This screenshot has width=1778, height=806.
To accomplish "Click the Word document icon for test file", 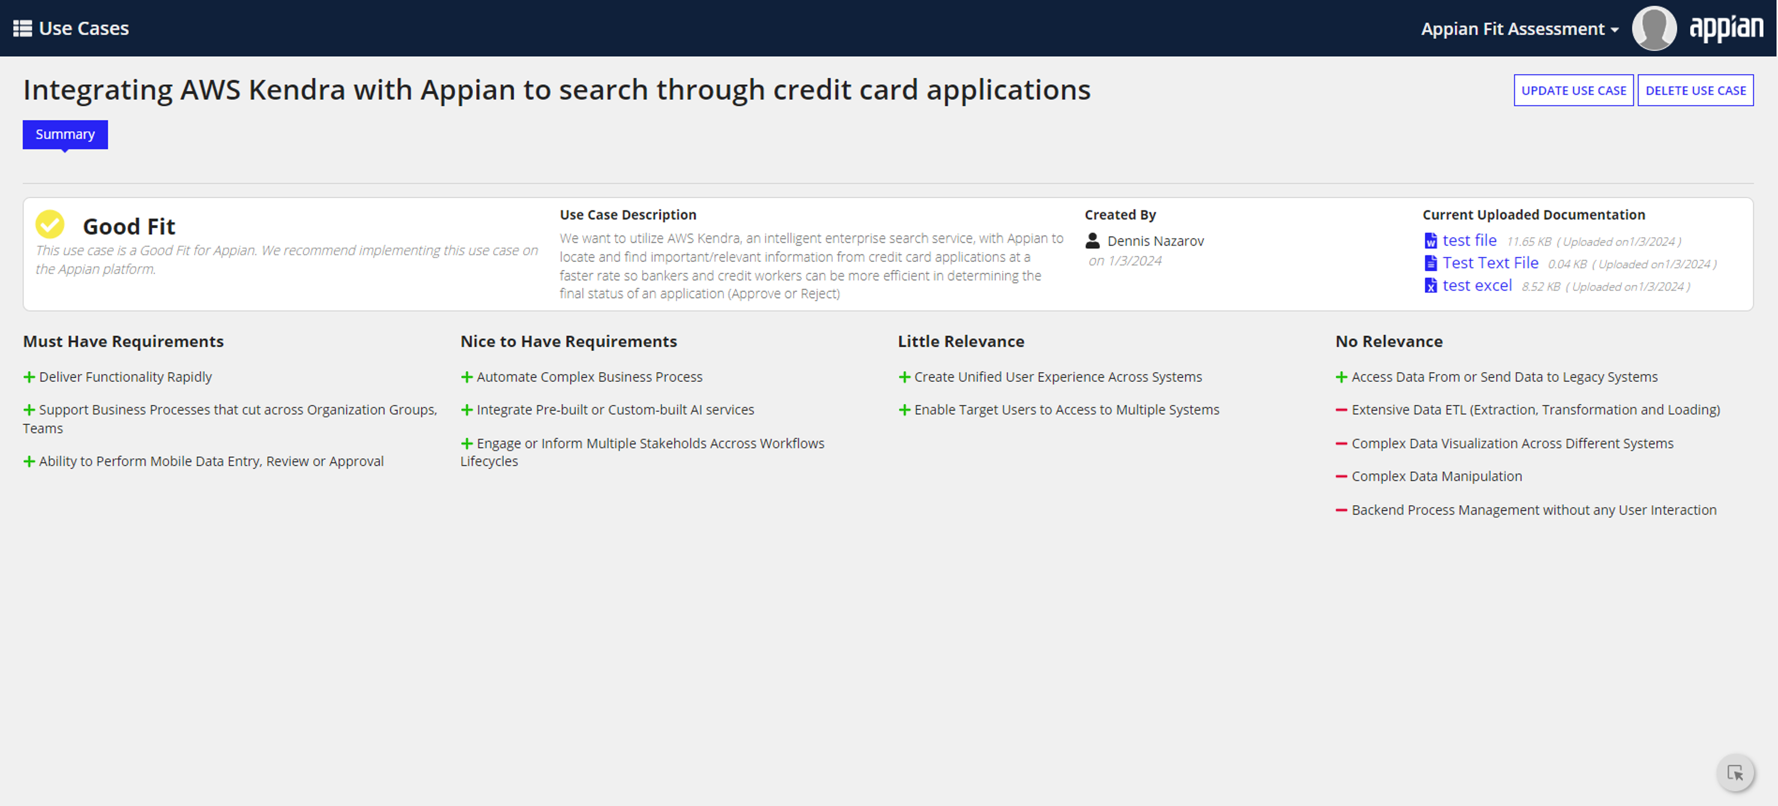I will (1430, 241).
